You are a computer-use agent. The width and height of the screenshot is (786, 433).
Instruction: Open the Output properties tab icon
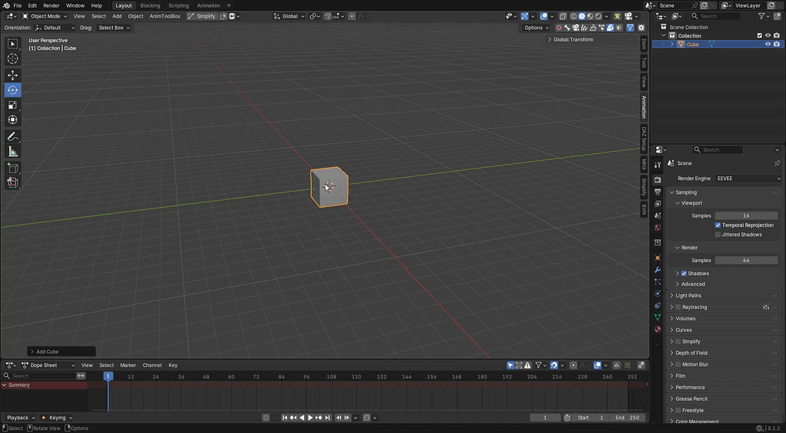pyautogui.click(x=658, y=192)
